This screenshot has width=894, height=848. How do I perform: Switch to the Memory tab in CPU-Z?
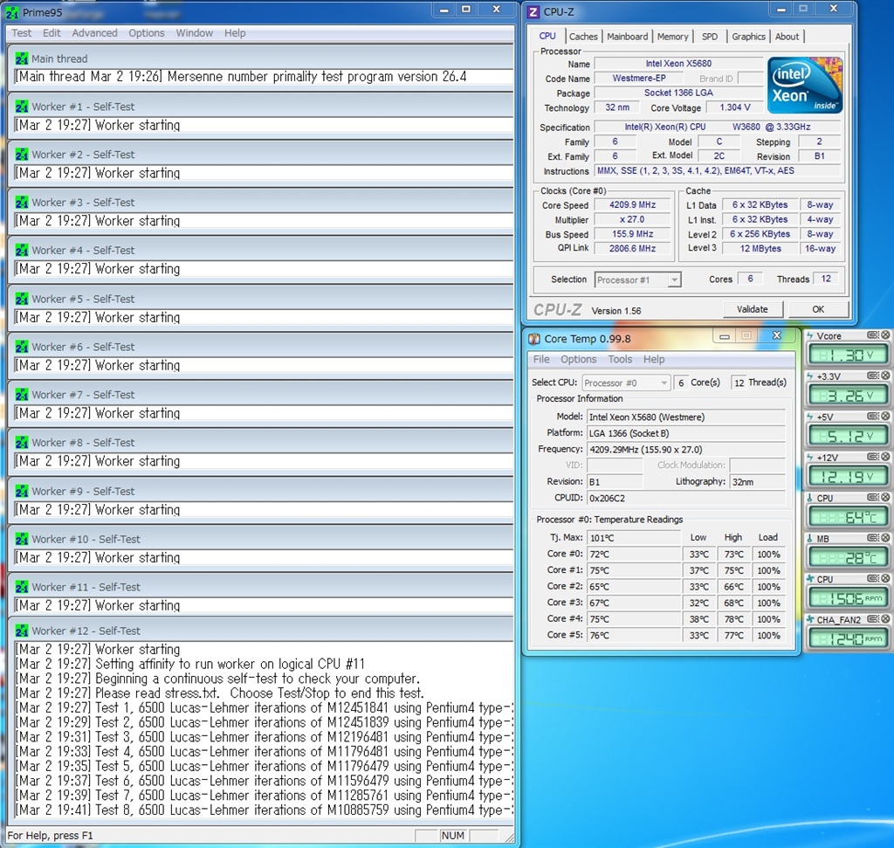672,37
